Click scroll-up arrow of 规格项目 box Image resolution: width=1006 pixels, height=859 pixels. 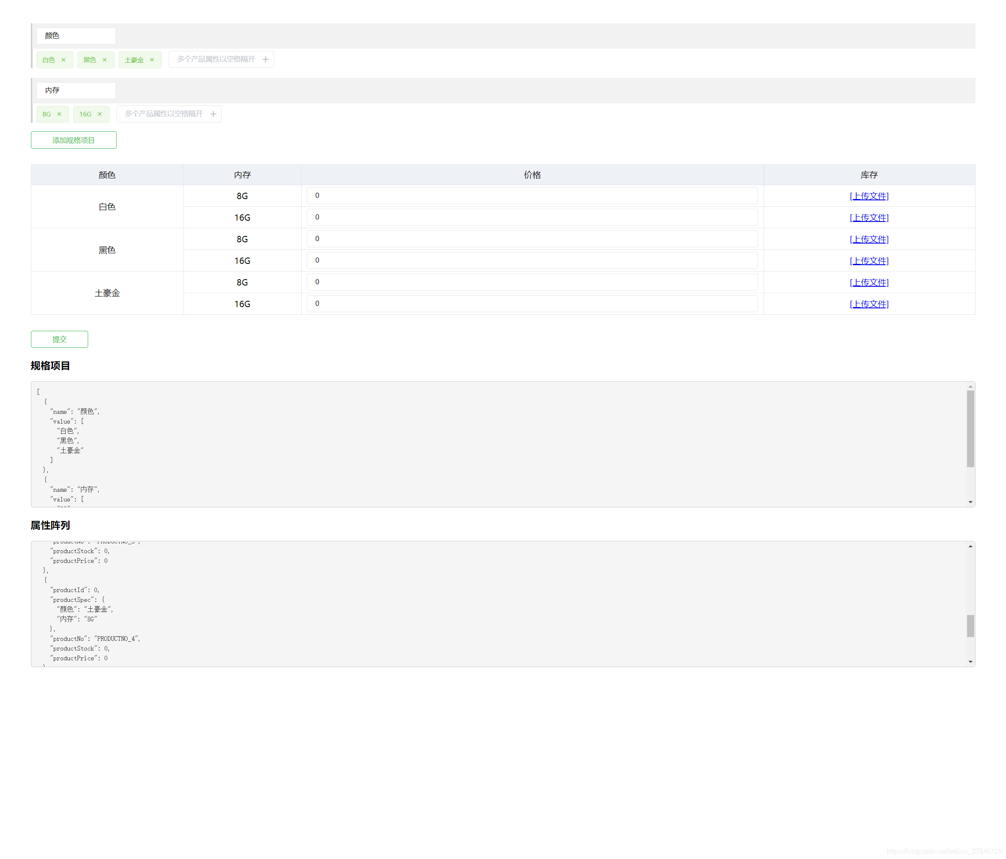(x=970, y=387)
